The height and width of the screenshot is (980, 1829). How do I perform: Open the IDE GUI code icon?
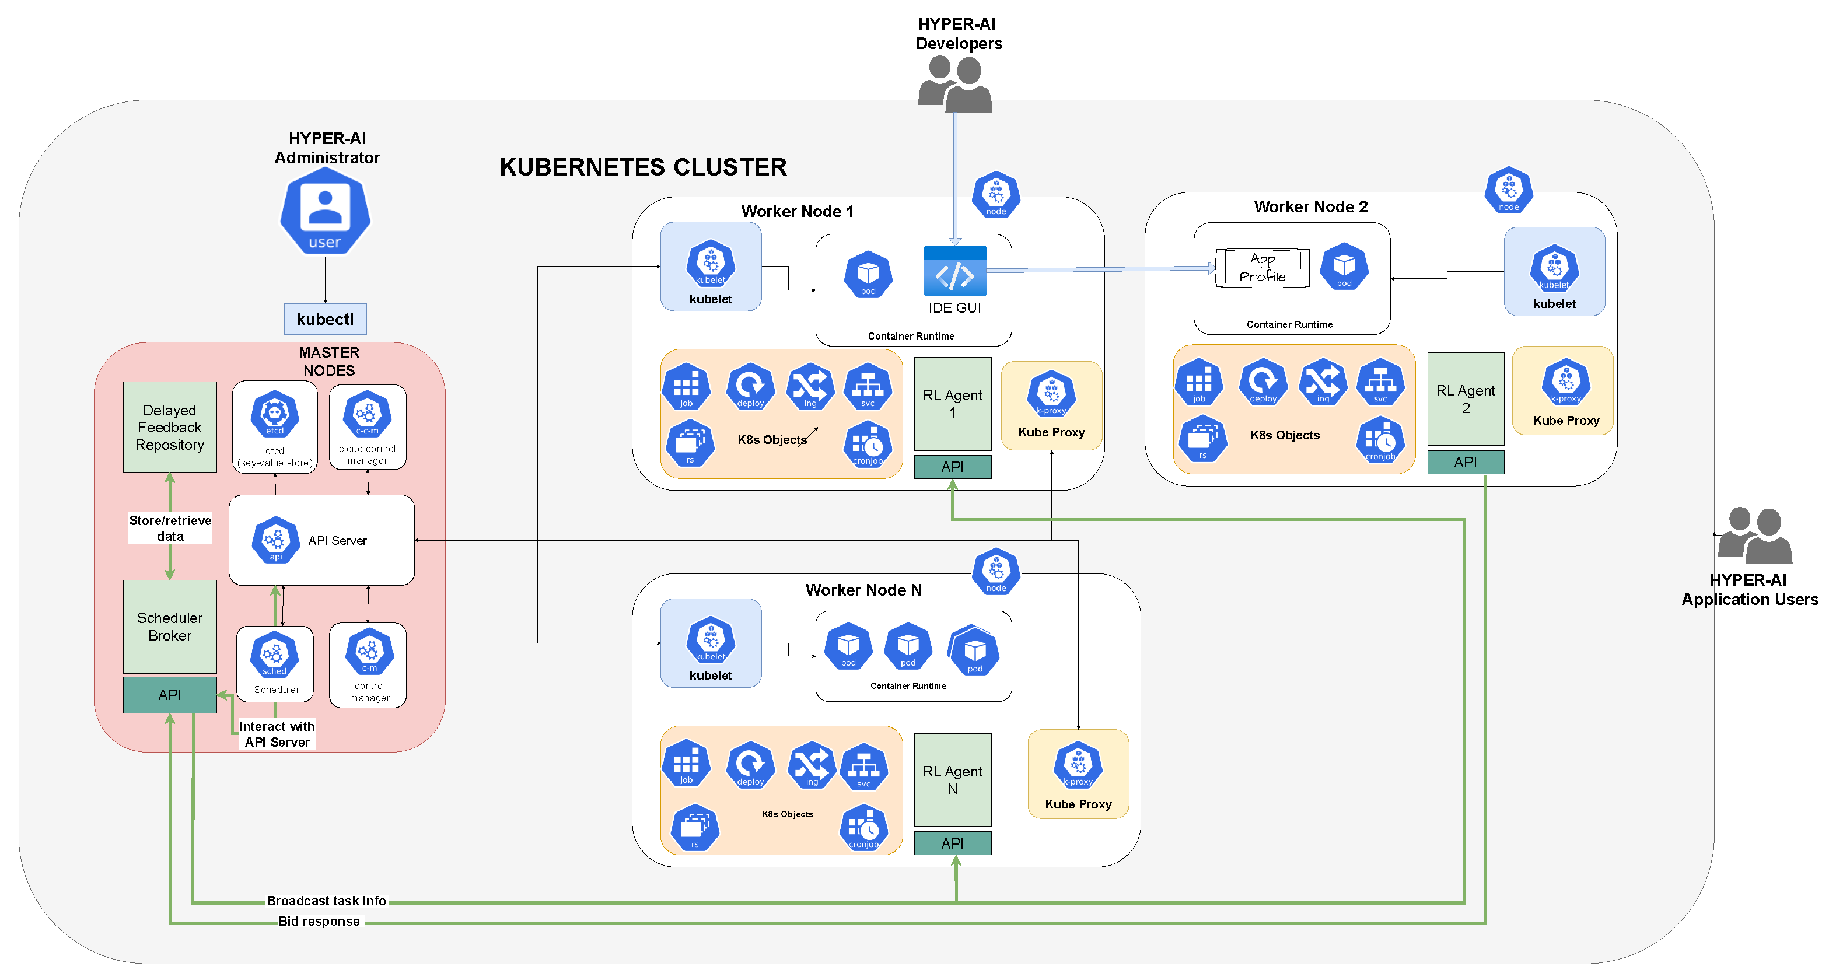click(x=955, y=271)
